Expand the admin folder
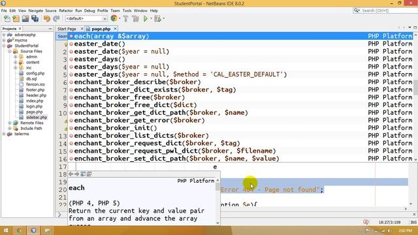 click(x=16, y=57)
